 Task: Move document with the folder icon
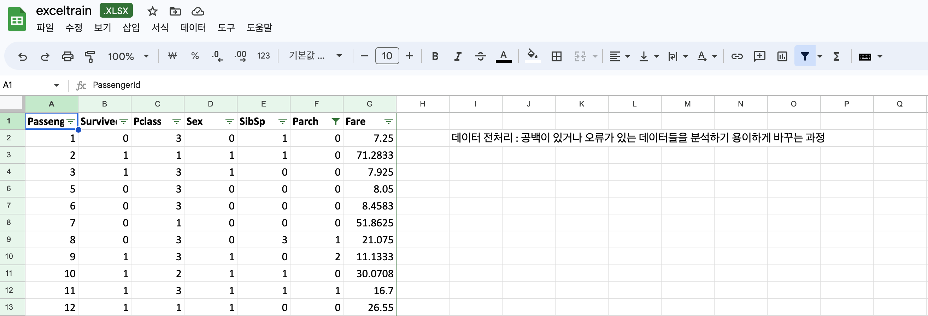coord(175,12)
